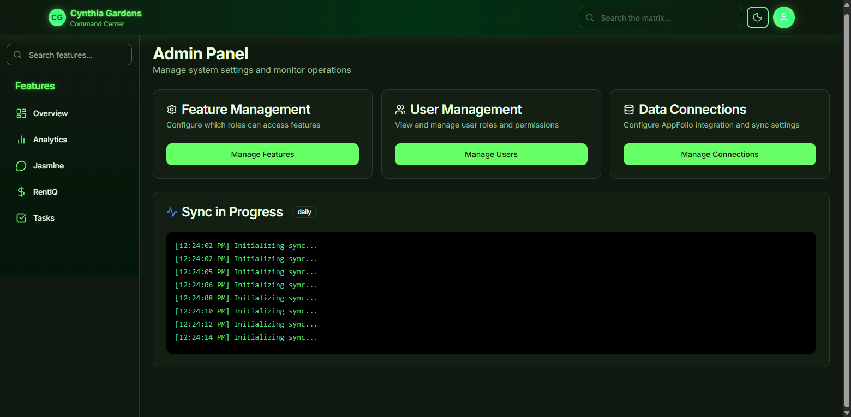This screenshot has height=417, width=851.
Task: Click the Analytics bar chart icon
Action: tap(21, 140)
